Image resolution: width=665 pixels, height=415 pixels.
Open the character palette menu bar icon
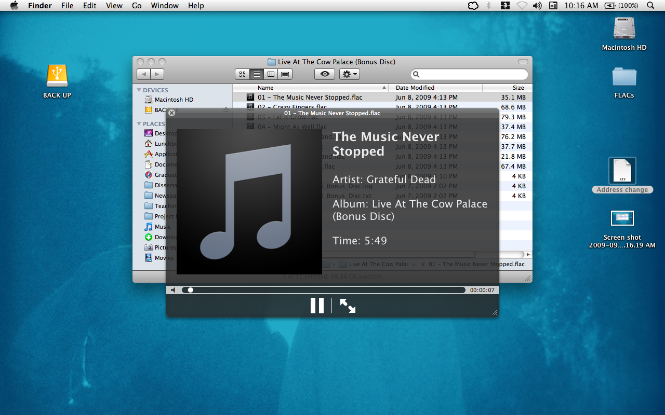[553, 6]
